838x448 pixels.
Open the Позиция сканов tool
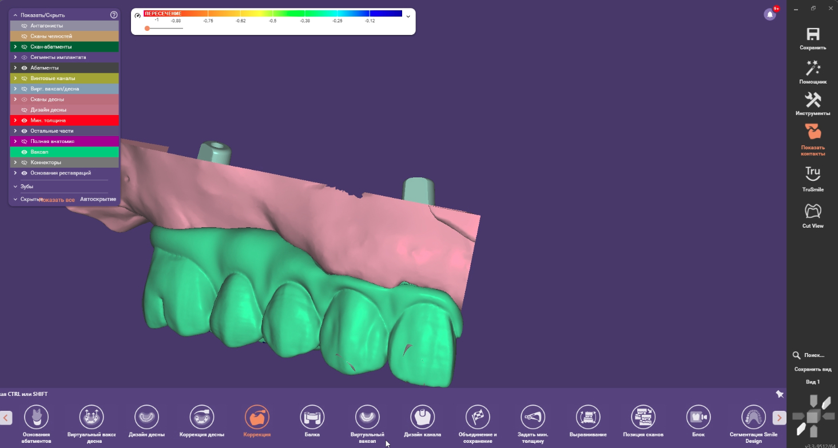(x=643, y=417)
